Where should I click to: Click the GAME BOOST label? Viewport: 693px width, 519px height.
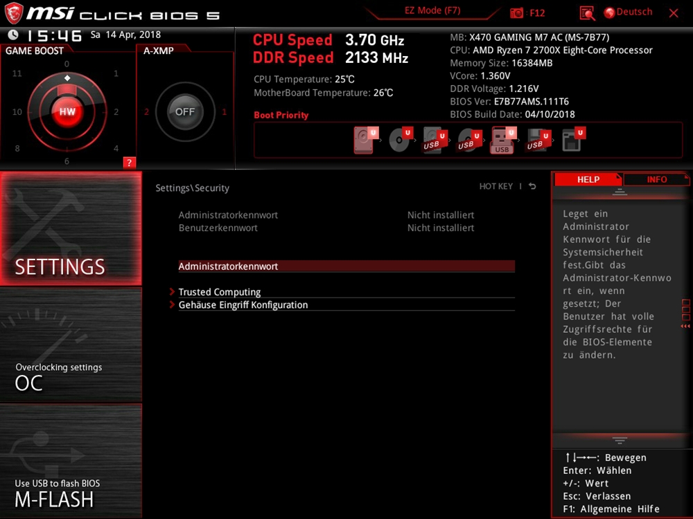35,51
